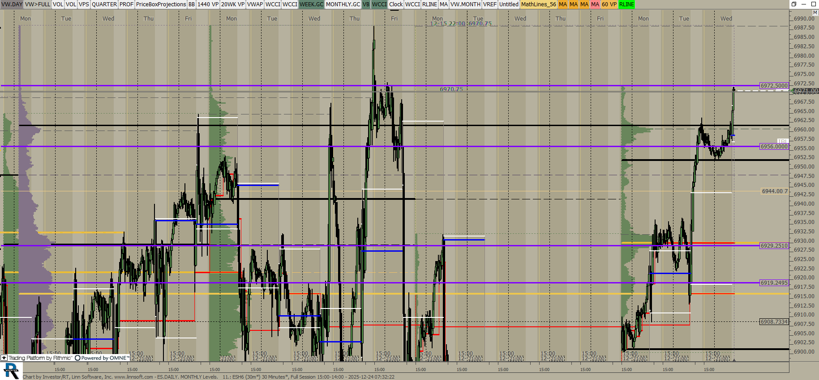
Task: Click the pink MA button
Action: click(x=595, y=4)
